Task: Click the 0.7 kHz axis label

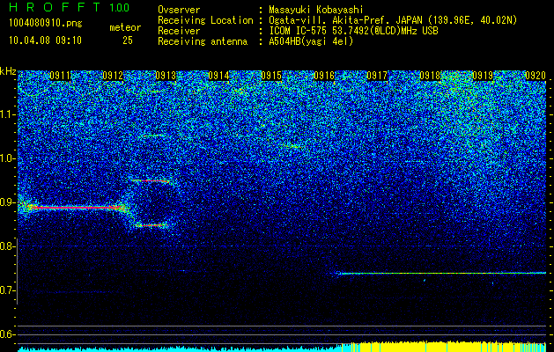Action: pyautogui.click(x=7, y=290)
